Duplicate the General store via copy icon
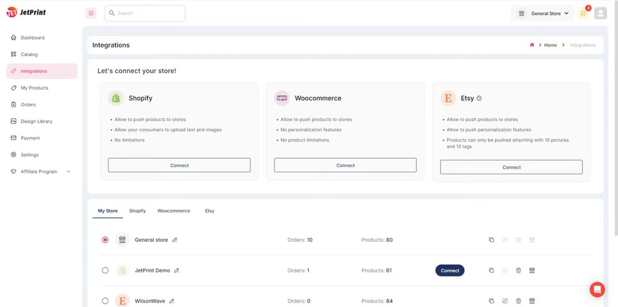Viewport: 618px width, 307px height. 491,240
